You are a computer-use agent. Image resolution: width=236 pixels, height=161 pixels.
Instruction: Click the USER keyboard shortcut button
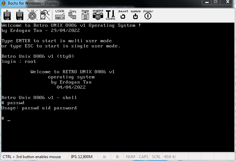pyautogui.click(x=60, y=15)
